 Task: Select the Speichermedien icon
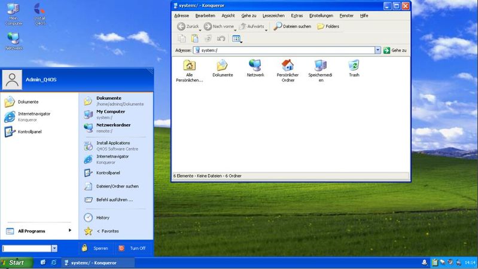pos(321,71)
